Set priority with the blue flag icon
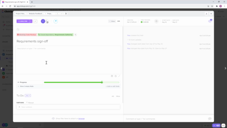This screenshot has height=128, width=227. 56,21
